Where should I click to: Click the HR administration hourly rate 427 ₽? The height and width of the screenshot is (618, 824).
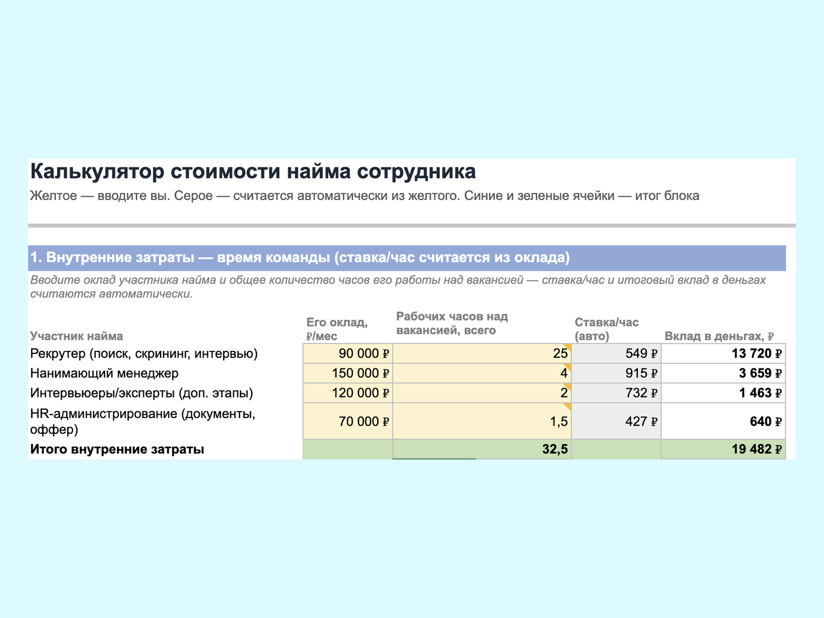click(617, 421)
